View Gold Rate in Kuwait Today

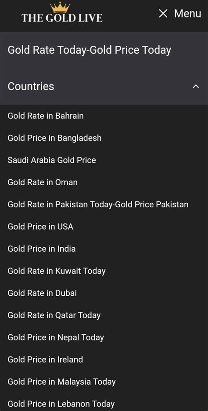tap(57, 271)
